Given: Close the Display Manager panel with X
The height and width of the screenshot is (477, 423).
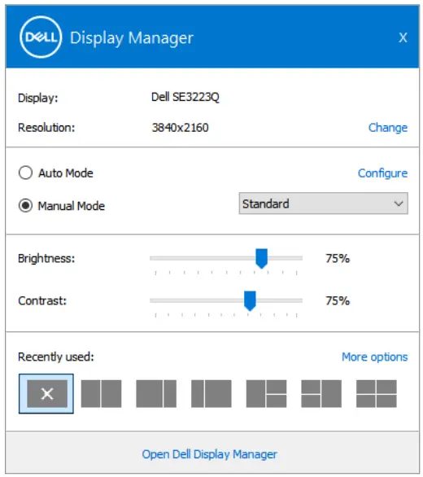Looking at the screenshot, I should [x=403, y=37].
